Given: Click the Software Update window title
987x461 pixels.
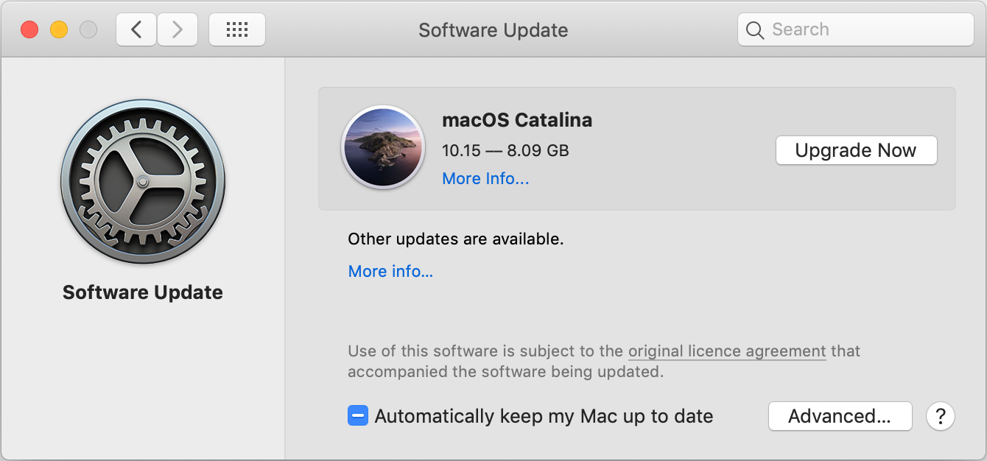Looking at the screenshot, I should (x=493, y=30).
